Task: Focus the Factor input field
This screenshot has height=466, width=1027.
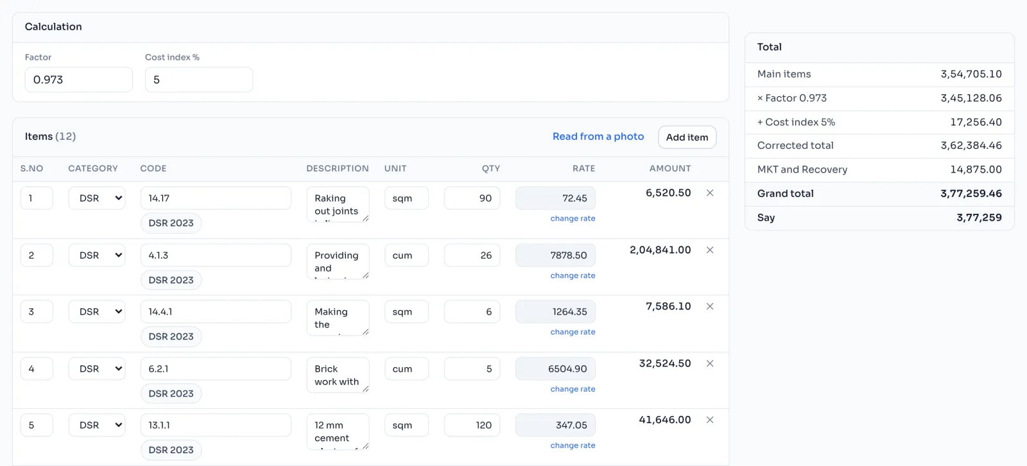Action: click(x=79, y=80)
